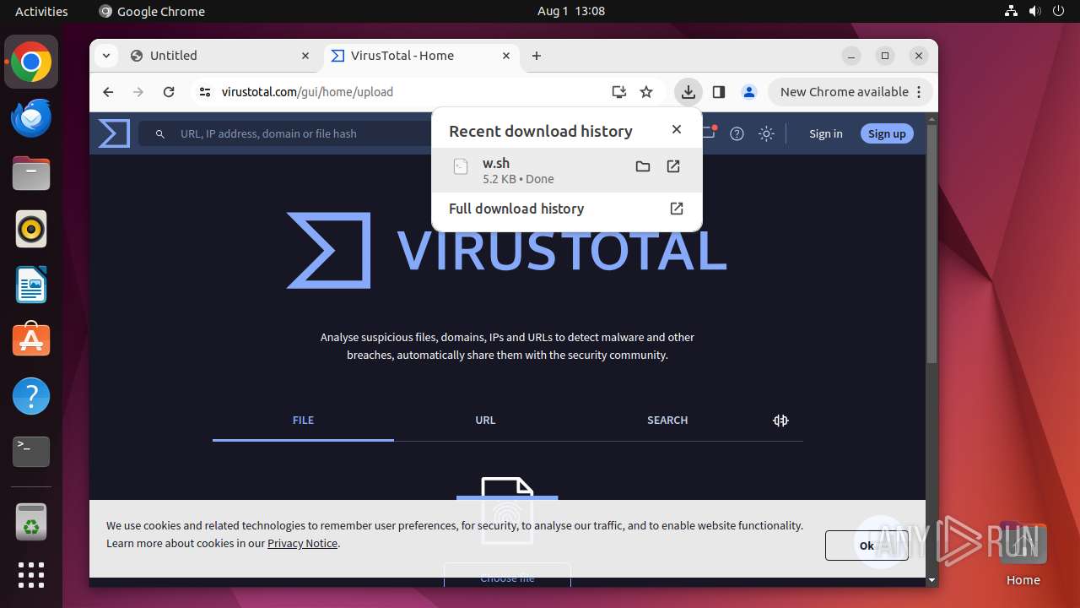Click the VirusTotal sigma logo in header

[x=114, y=133]
